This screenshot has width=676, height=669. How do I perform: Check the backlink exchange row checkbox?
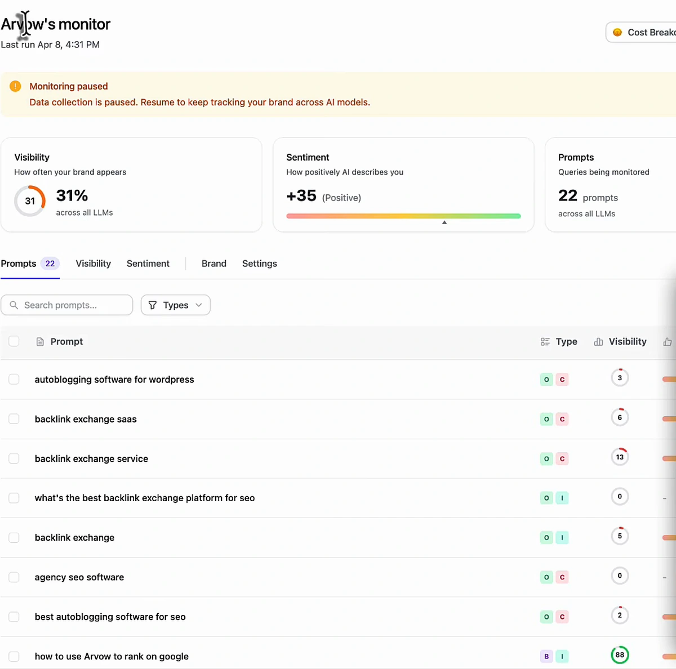click(14, 538)
